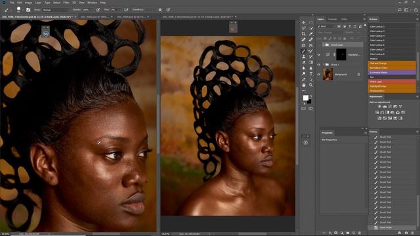Select the Eraser tool
The image size is (420, 236).
[x=303, y=62]
